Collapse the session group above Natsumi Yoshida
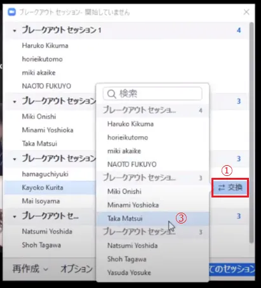 pyautogui.click(x=15, y=216)
